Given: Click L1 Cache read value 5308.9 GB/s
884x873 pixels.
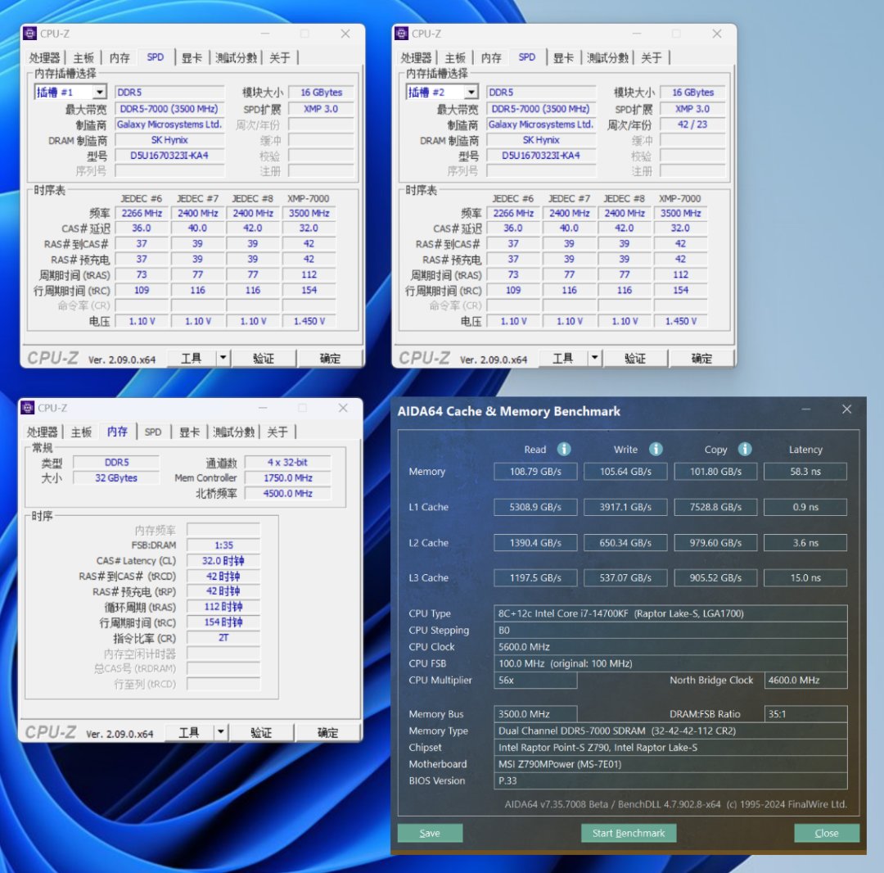Looking at the screenshot, I should pos(535,507).
